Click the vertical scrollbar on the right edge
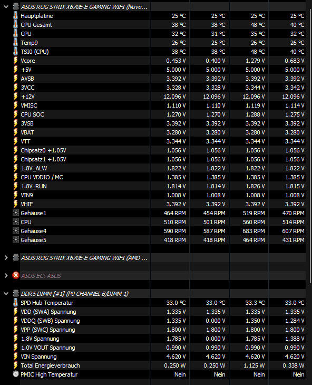 [311, 146]
